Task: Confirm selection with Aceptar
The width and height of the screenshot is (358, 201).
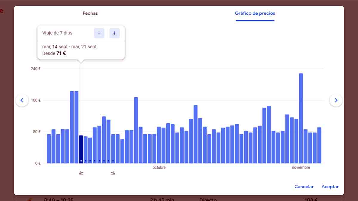Action: click(x=330, y=187)
